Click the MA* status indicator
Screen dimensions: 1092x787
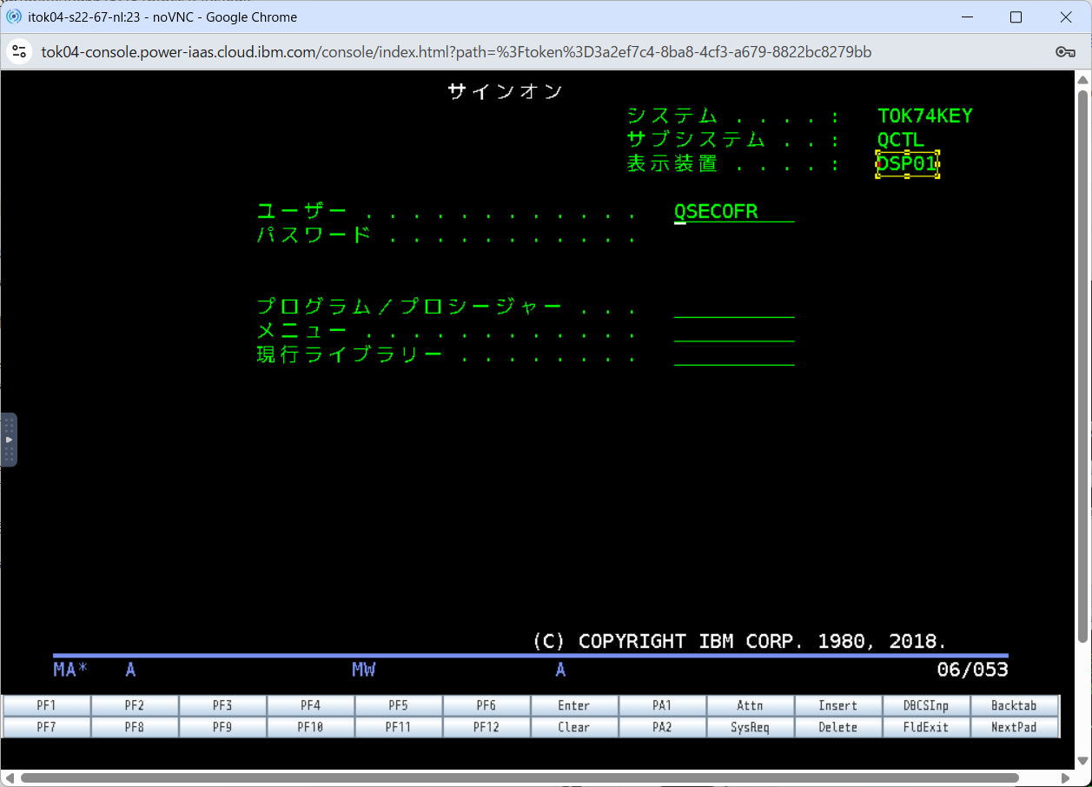[x=71, y=670]
